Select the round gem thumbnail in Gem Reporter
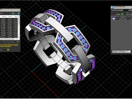 pos(114,18)
